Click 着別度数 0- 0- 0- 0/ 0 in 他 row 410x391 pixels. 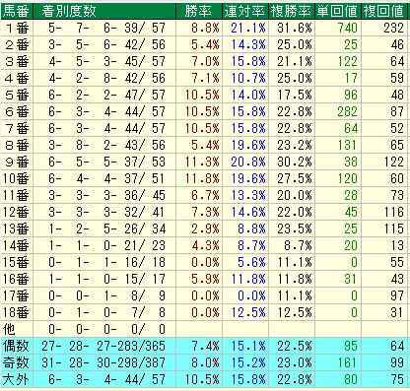[106, 330]
